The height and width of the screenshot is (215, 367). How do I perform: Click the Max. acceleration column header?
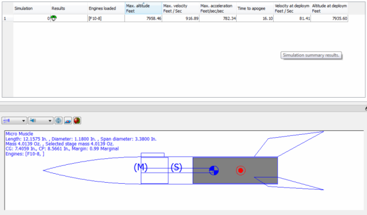pos(218,8)
